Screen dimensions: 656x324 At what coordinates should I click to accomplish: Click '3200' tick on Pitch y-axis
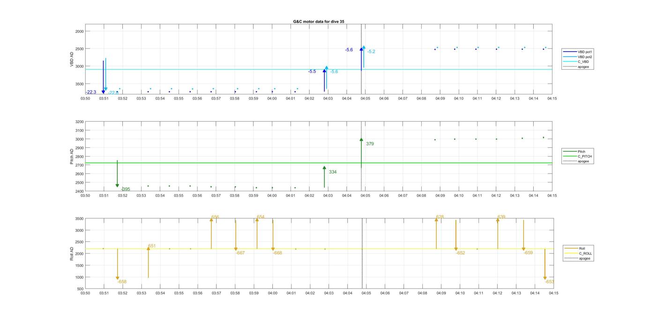(x=79, y=122)
